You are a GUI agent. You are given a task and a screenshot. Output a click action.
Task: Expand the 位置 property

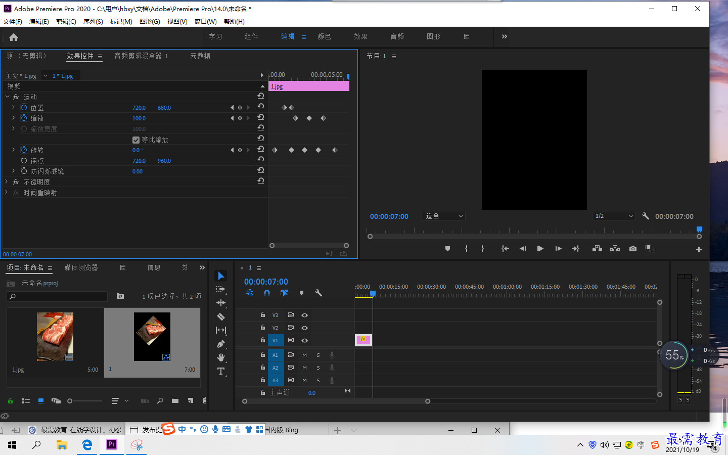click(14, 107)
